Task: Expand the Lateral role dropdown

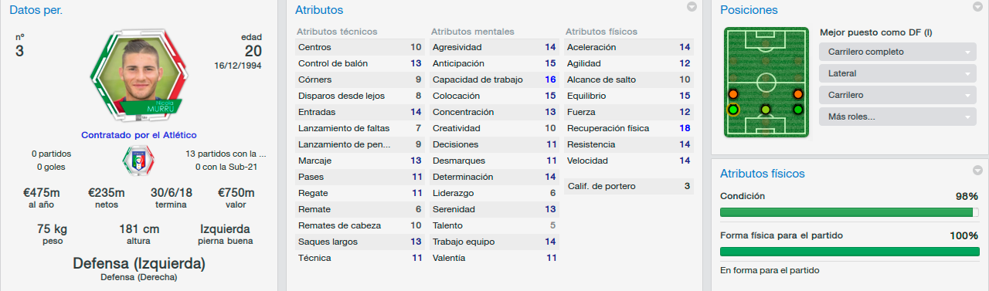Action: (897, 73)
